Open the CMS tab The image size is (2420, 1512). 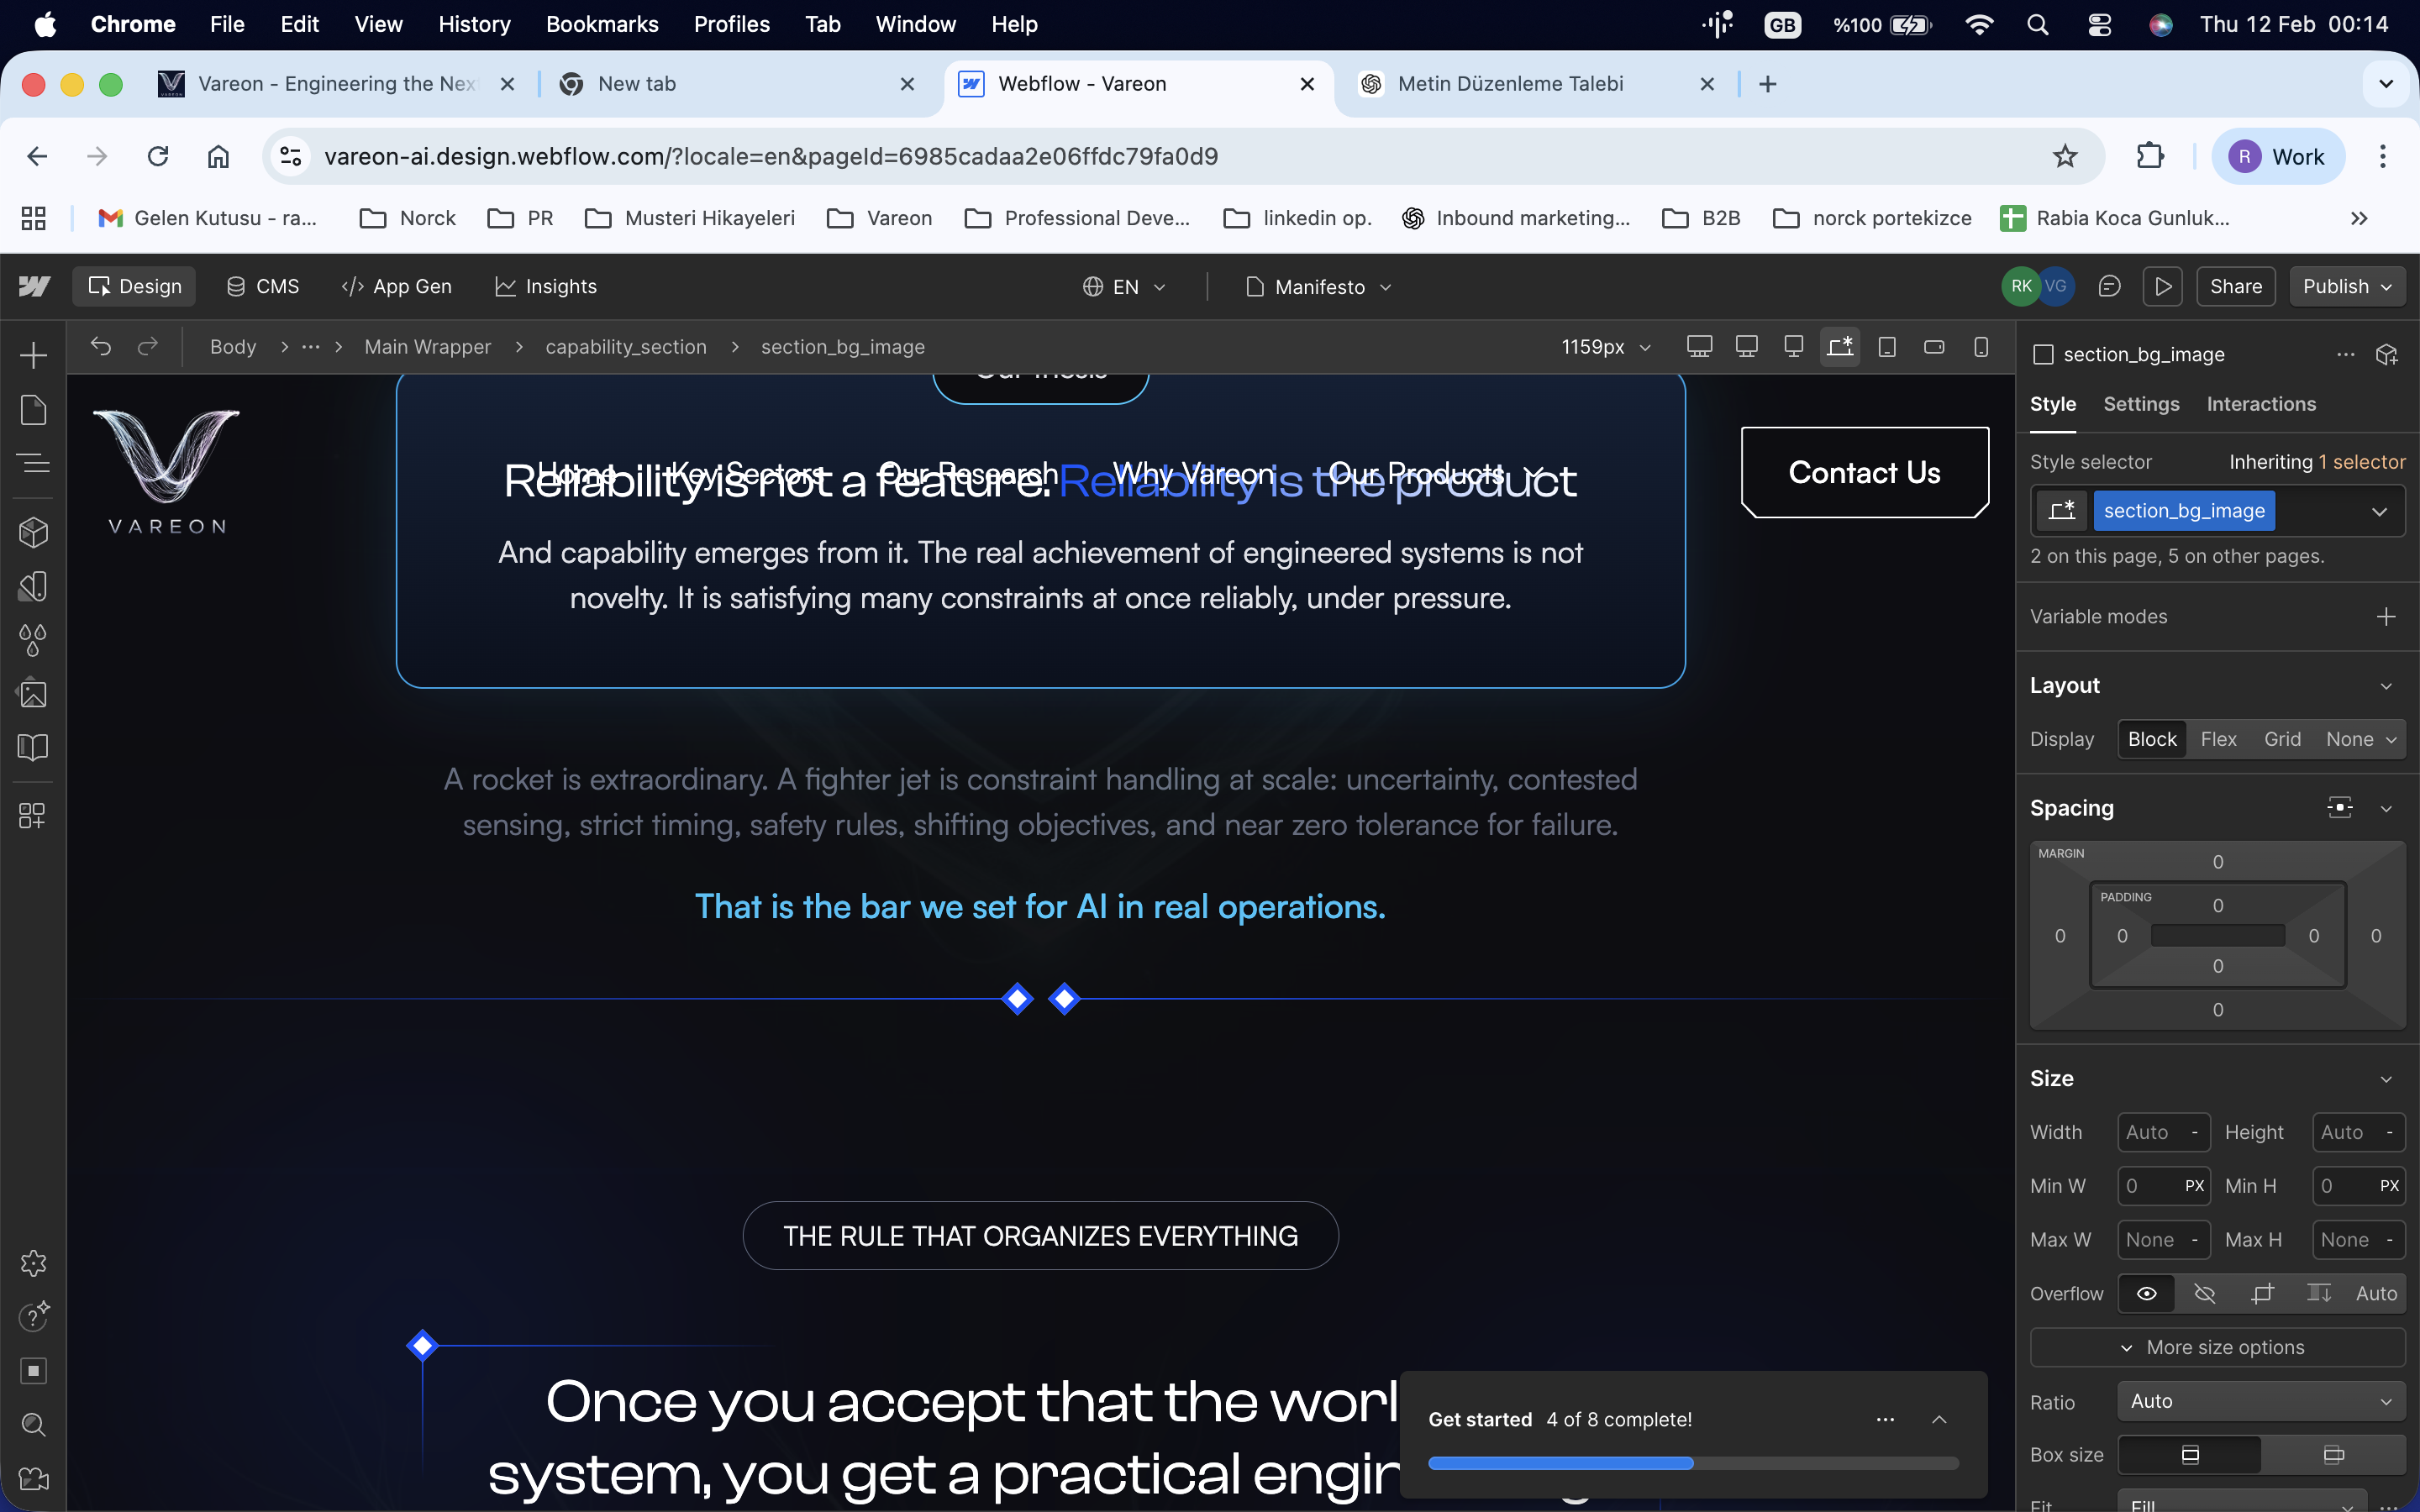(262, 287)
